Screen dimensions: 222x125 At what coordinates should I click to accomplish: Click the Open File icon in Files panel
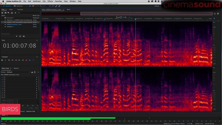tap(2, 13)
